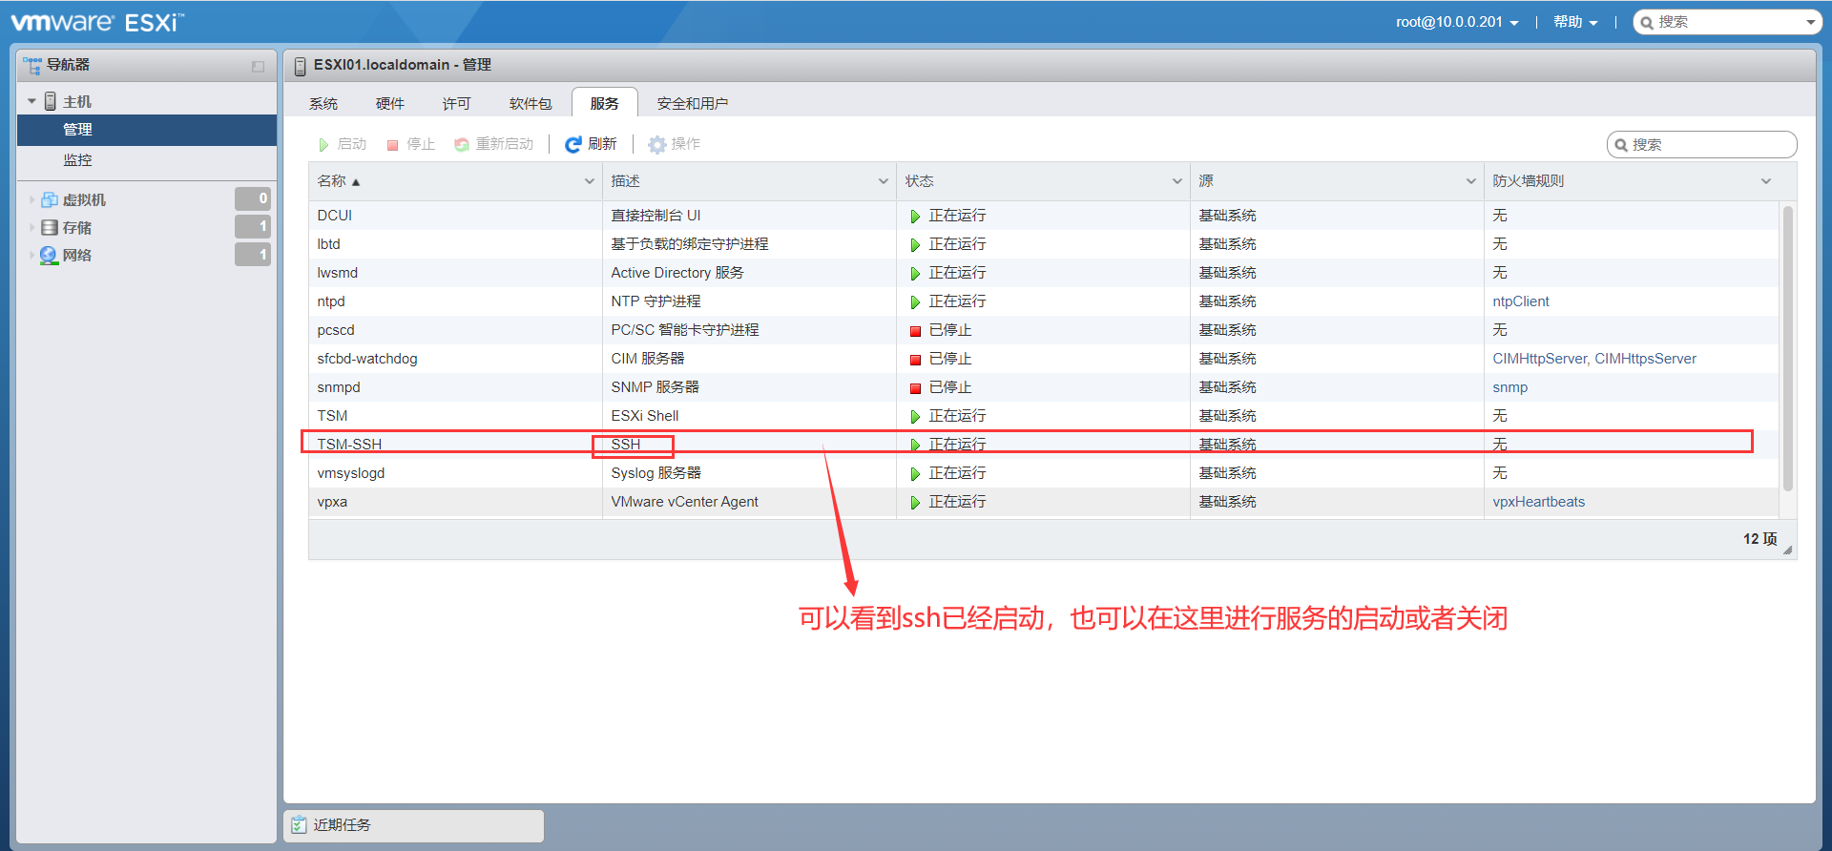Click the services table vertical scrollbar

pos(1788,348)
